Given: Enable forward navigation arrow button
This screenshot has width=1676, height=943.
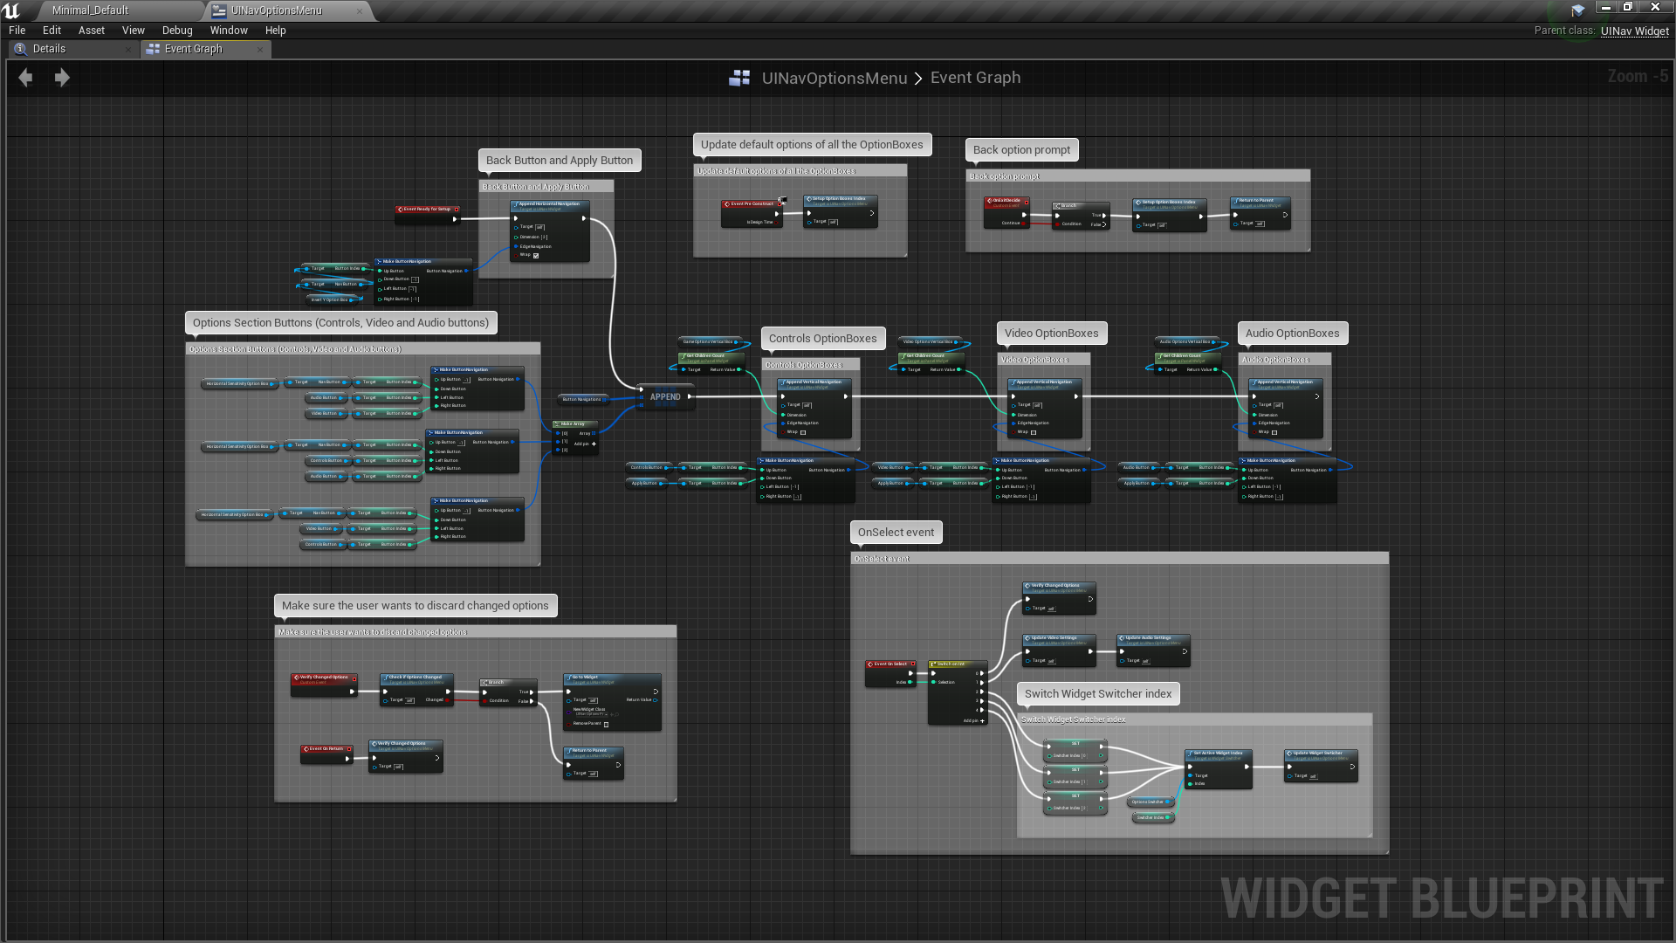Looking at the screenshot, I should click(x=62, y=77).
